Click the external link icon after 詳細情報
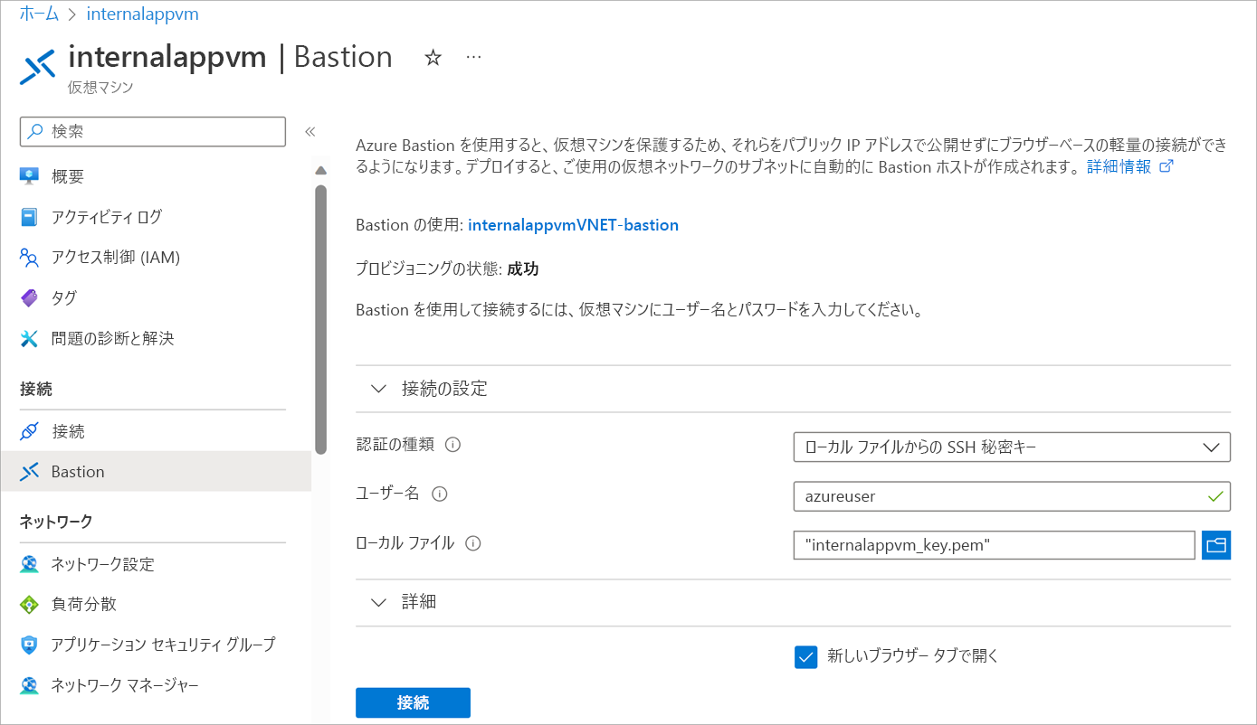This screenshot has width=1257, height=725. 1167,167
